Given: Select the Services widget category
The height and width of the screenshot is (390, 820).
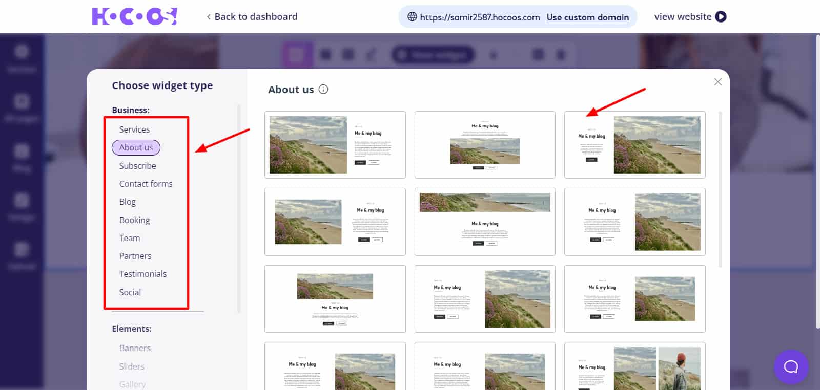Looking at the screenshot, I should [x=134, y=129].
